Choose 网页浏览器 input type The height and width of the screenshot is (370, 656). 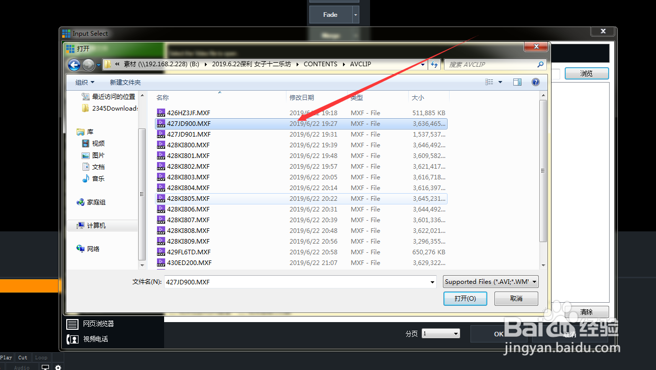pyautogui.click(x=91, y=324)
